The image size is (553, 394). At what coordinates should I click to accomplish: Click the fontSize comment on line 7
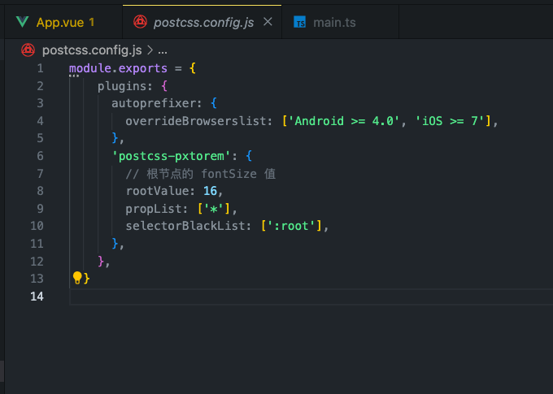point(201,174)
